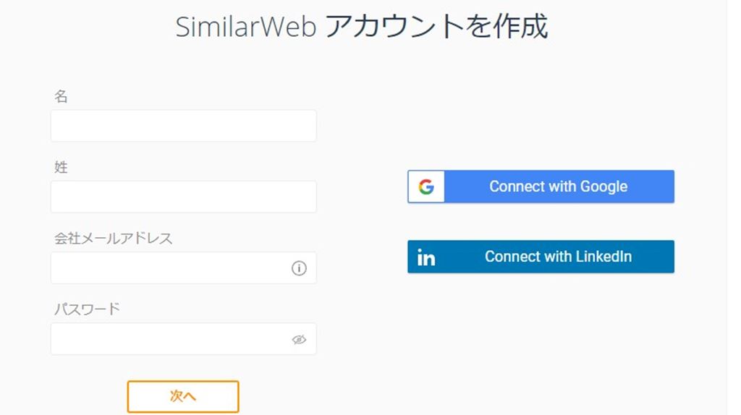Viewport: 741px width, 415px height.
Task: Show password using the eye icon
Action: 299,339
